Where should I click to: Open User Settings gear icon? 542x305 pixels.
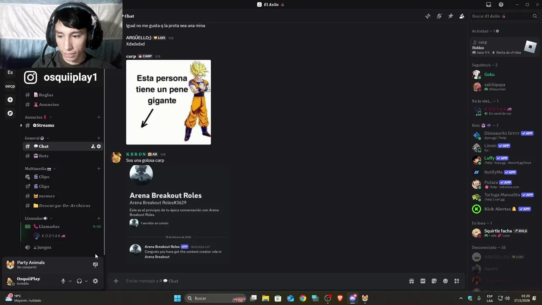click(95, 281)
